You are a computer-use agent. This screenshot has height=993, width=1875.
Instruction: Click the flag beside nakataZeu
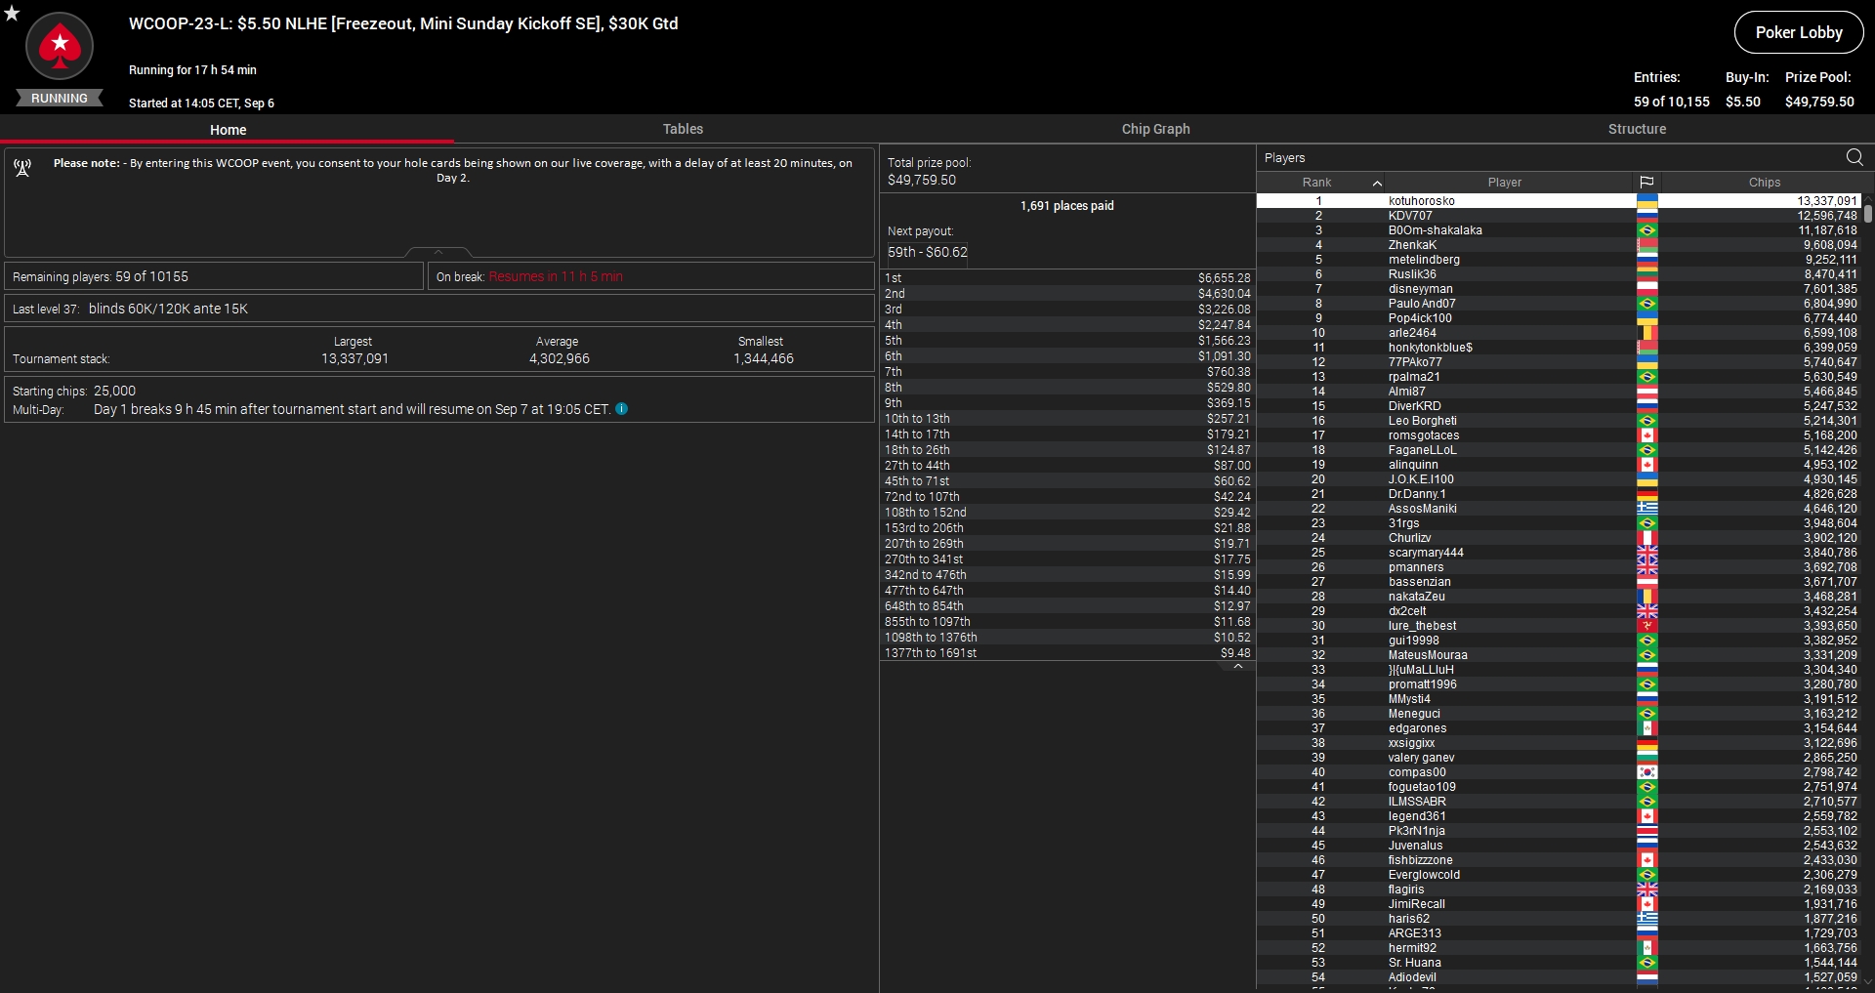click(x=1647, y=597)
